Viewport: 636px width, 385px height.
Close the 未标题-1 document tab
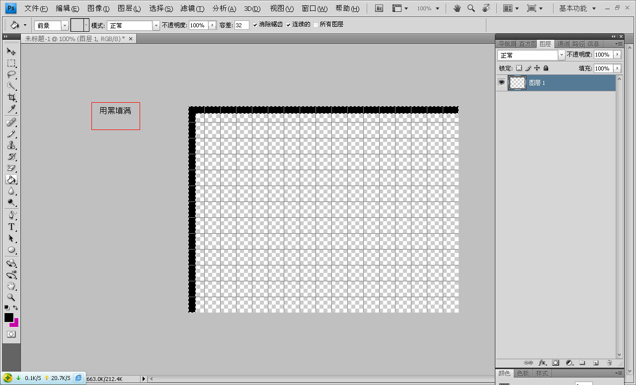pos(131,39)
